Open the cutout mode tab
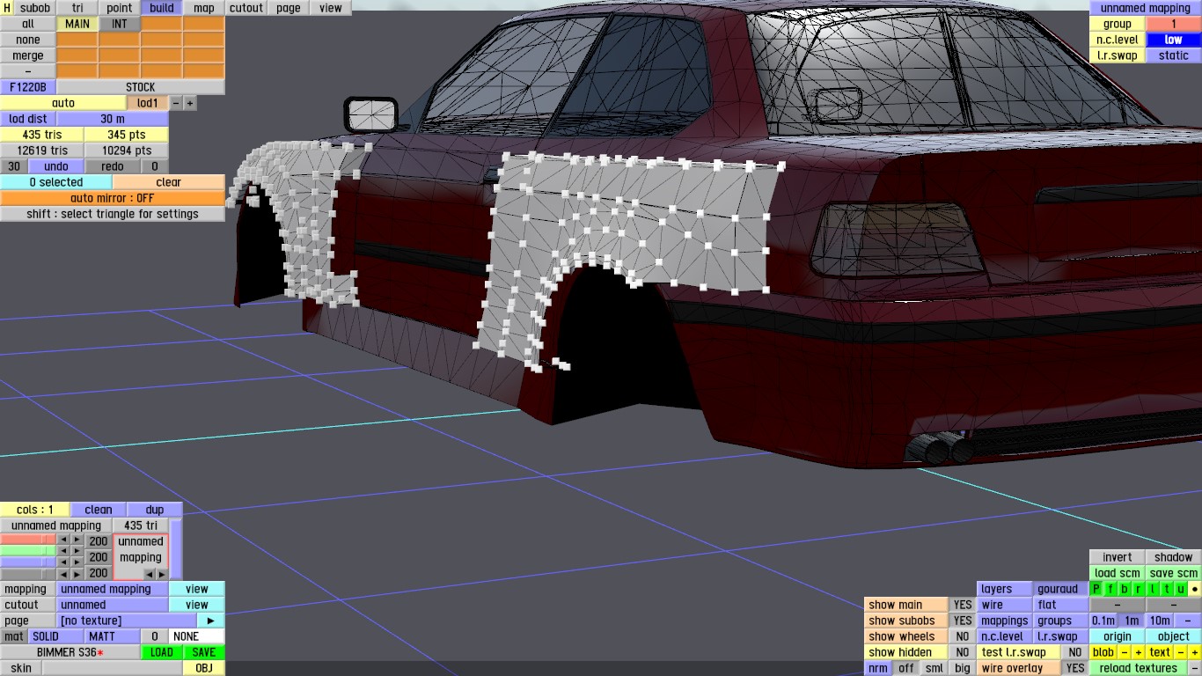 coord(246,8)
